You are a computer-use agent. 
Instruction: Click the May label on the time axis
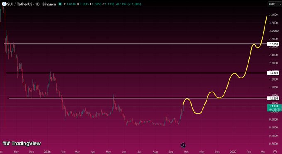pos(108,152)
